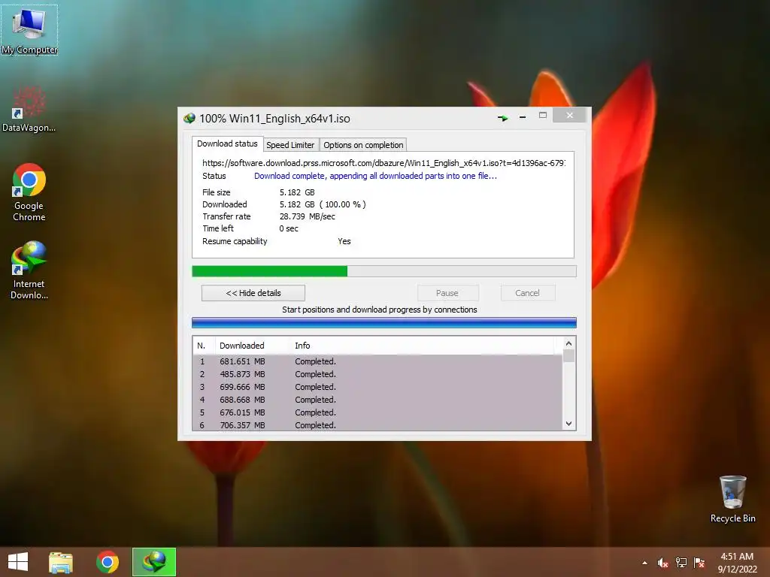Select connection row 4 with 688.668 MB
Screen dimensions: 770x577
point(377,400)
